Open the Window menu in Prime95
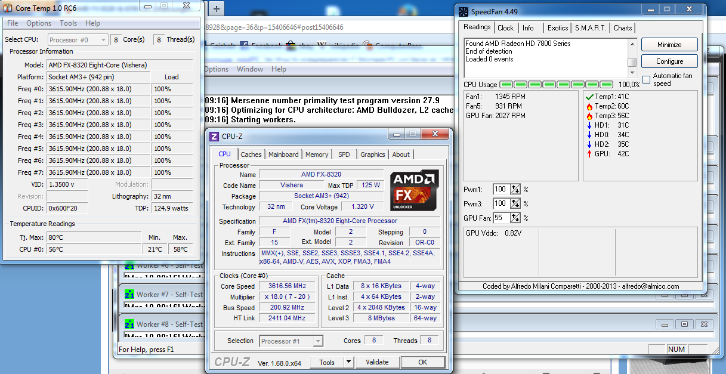The width and height of the screenshot is (726, 374). pyautogui.click(x=250, y=69)
